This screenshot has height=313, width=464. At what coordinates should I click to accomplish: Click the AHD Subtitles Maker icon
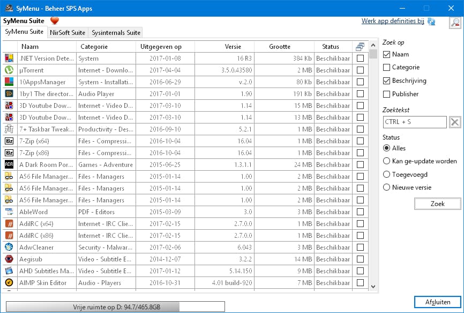[x=9, y=271]
